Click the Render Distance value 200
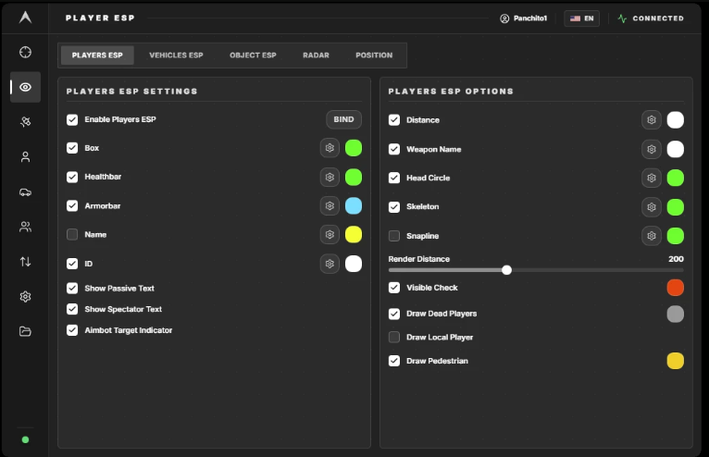 click(676, 259)
